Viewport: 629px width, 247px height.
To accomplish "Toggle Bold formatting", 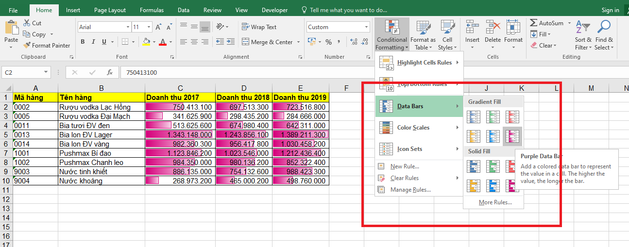I will (83, 42).
